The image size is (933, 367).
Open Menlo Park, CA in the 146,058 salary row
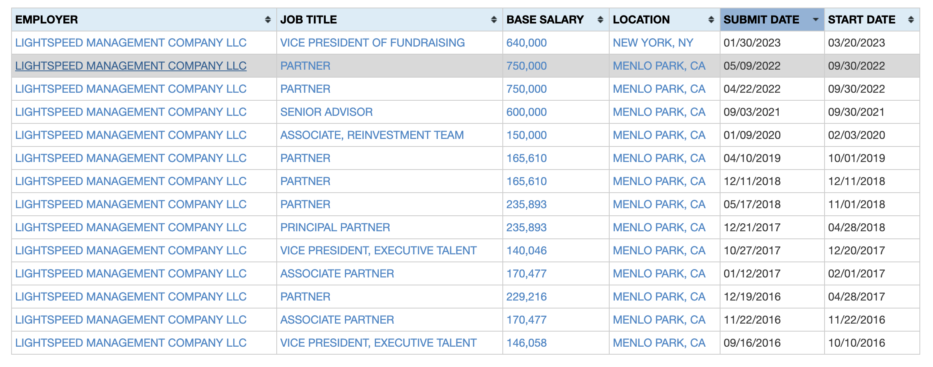click(x=659, y=343)
